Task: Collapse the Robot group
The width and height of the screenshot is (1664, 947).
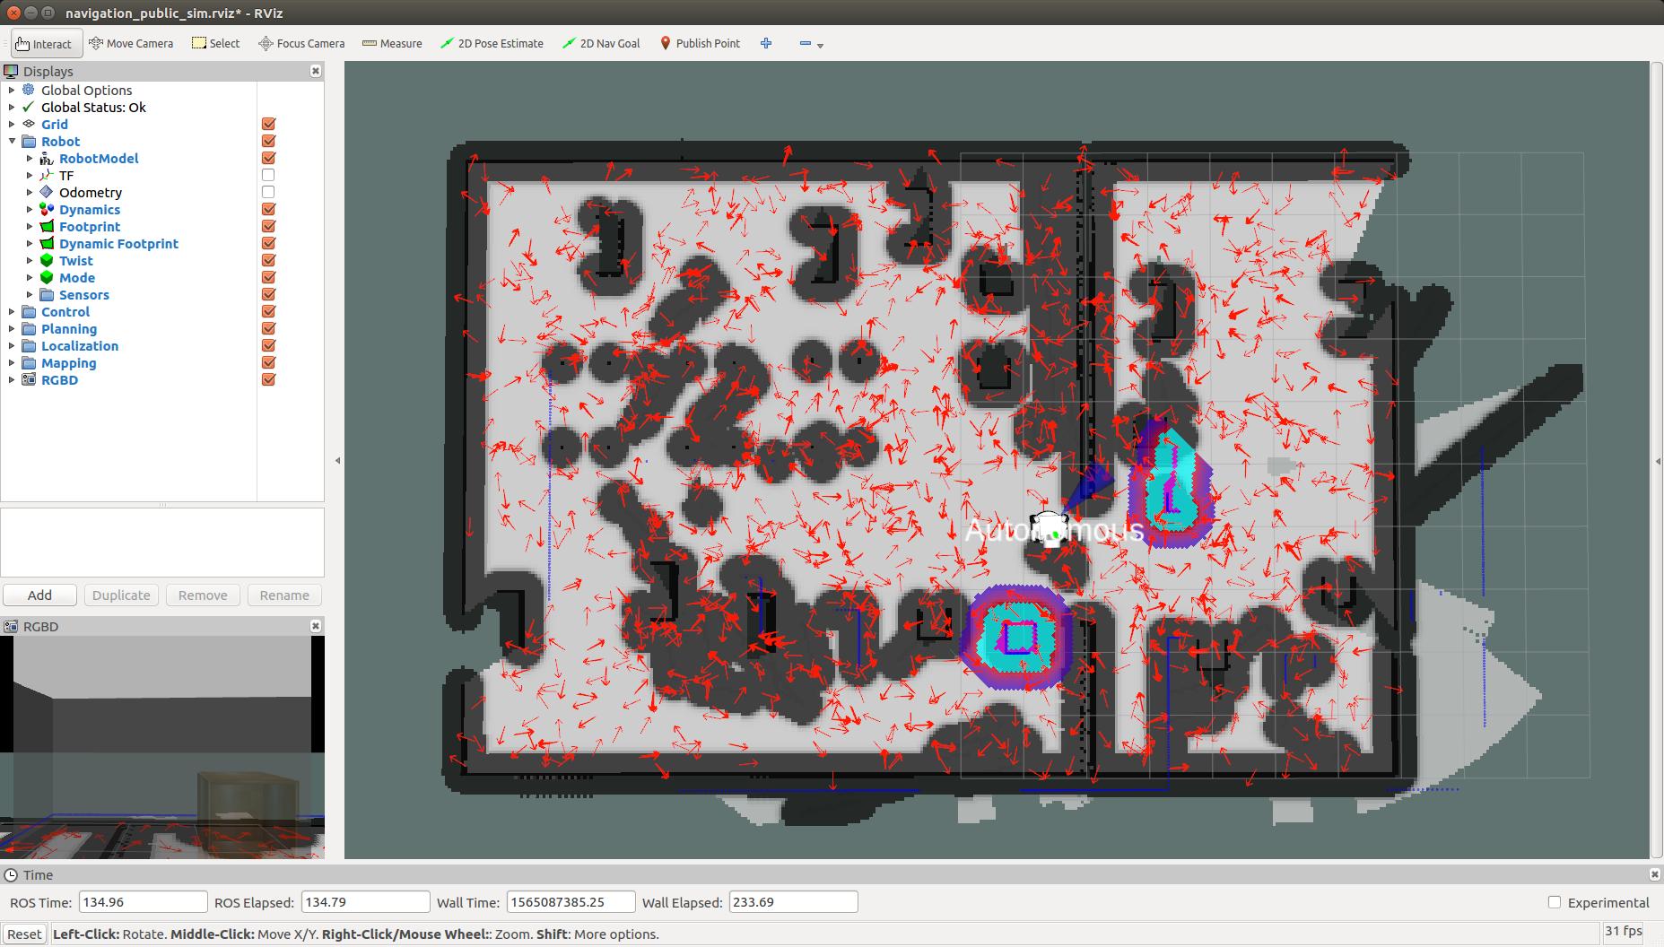Action: pos(12,141)
